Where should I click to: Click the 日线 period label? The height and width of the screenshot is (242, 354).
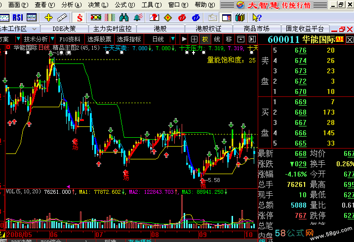point(158,39)
